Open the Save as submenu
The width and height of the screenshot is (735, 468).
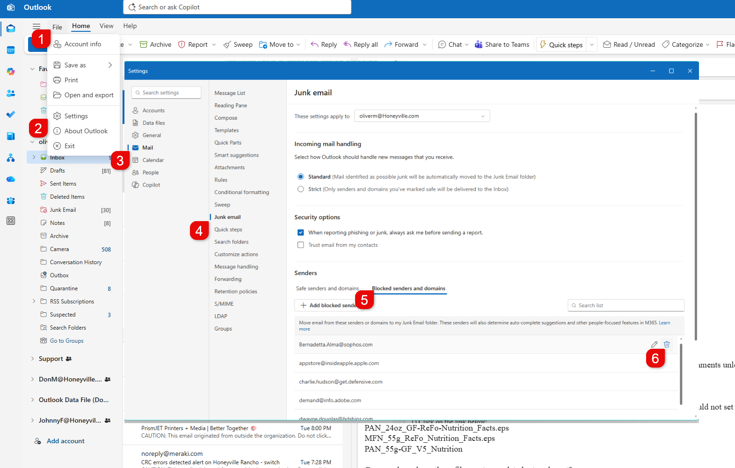tap(84, 65)
